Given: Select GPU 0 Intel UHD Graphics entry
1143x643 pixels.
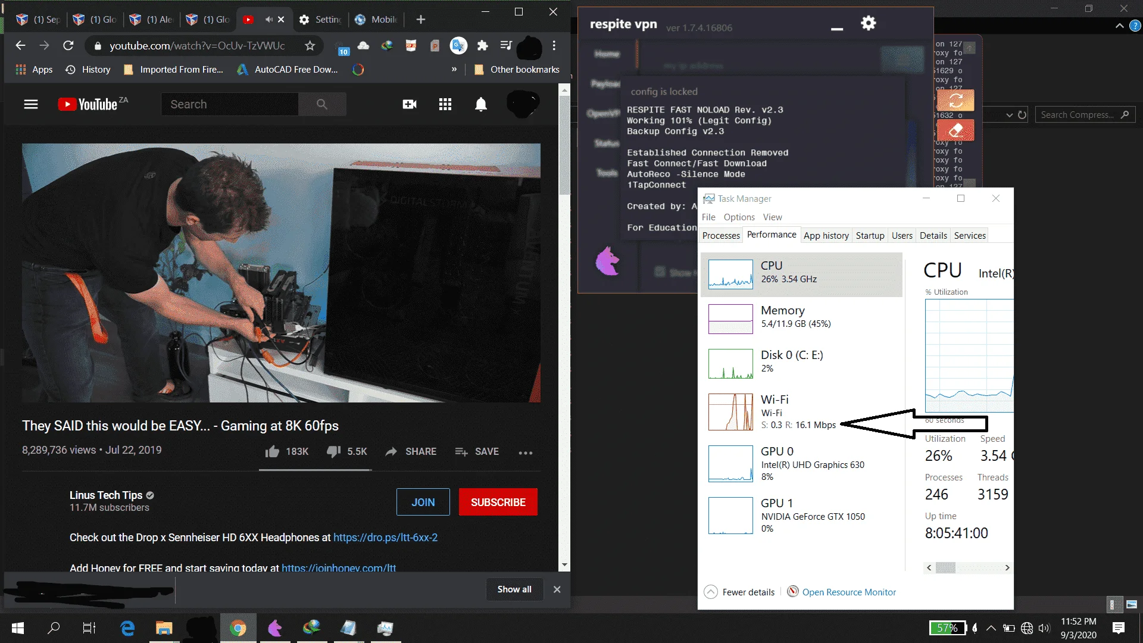Looking at the screenshot, I should point(801,463).
